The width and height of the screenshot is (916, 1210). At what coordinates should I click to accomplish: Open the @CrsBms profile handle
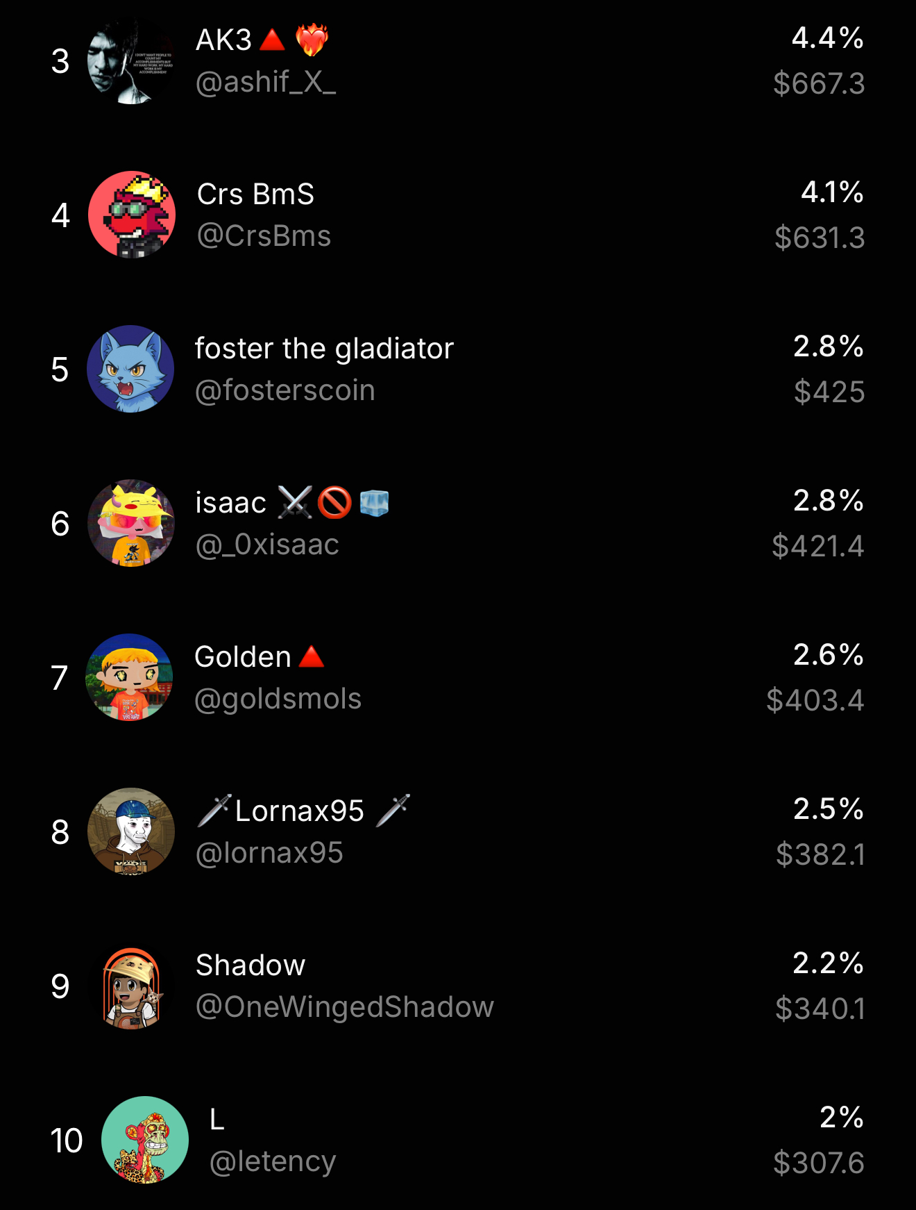pos(264,236)
